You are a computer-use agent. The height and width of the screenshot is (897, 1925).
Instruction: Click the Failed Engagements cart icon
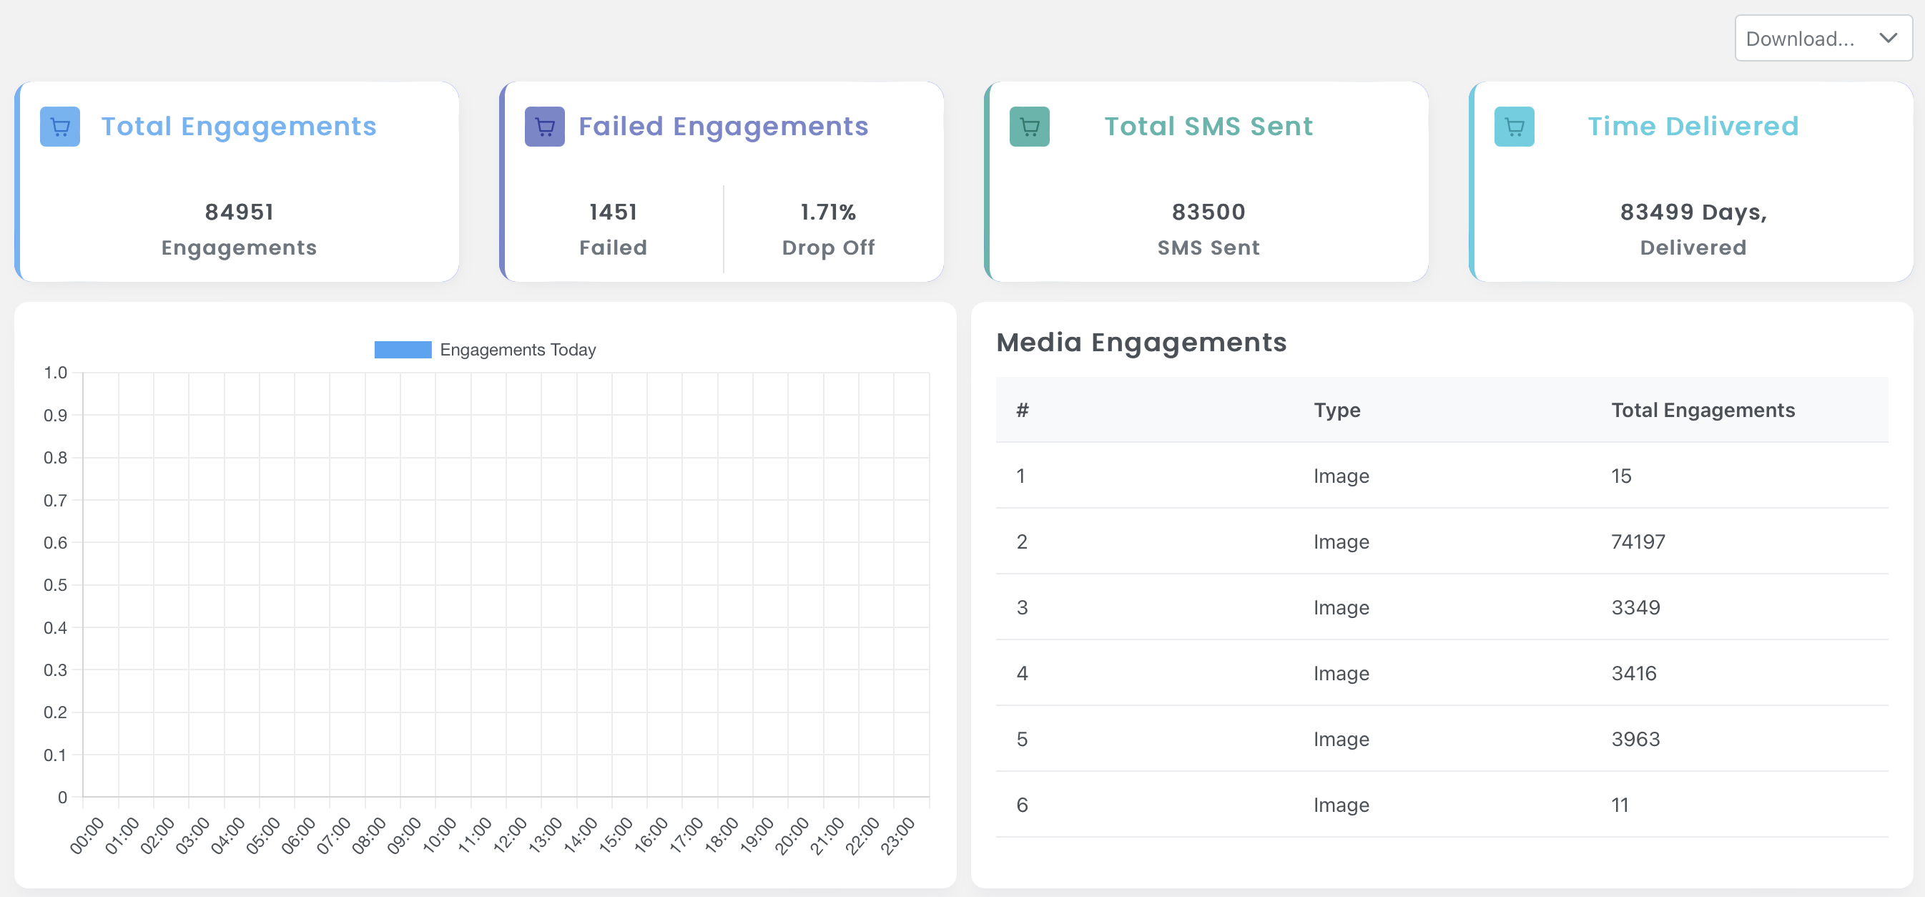pos(545,127)
